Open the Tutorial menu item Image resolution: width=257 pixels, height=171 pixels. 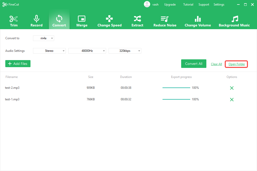188,5
